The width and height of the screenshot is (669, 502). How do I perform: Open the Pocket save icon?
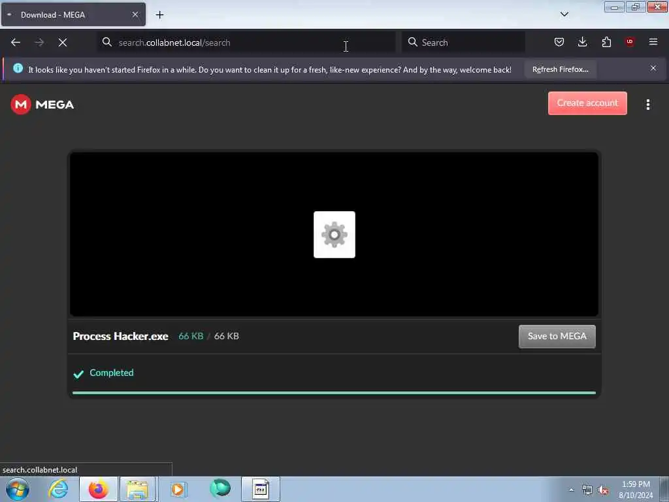(x=559, y=42)
